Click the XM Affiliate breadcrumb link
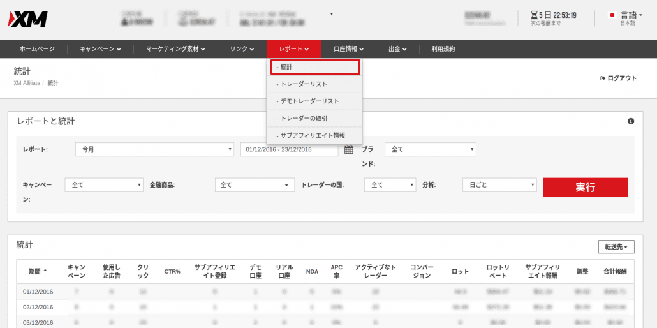 coord(27,83)
